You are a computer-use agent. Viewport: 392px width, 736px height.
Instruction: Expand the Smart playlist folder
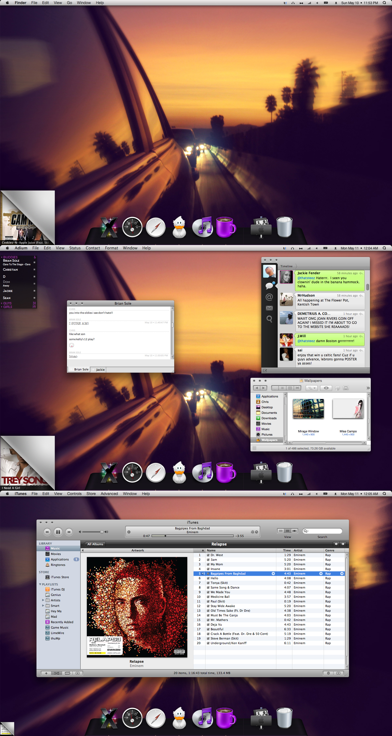pyautogui.click(x=43, y=605)
